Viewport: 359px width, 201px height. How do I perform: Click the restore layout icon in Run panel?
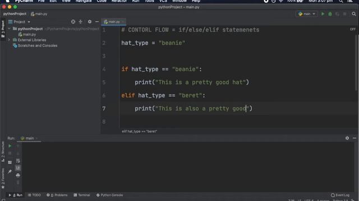[x=10, y=162]
